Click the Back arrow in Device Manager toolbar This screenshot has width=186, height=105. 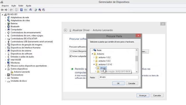[x=2, y=10]
